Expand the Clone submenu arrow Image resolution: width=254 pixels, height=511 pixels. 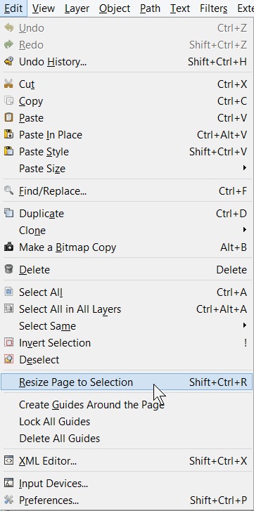(245, 230)
